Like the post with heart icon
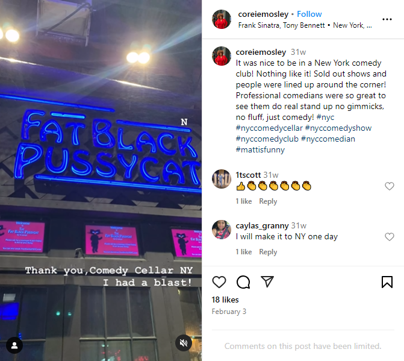 coord(219,281)
